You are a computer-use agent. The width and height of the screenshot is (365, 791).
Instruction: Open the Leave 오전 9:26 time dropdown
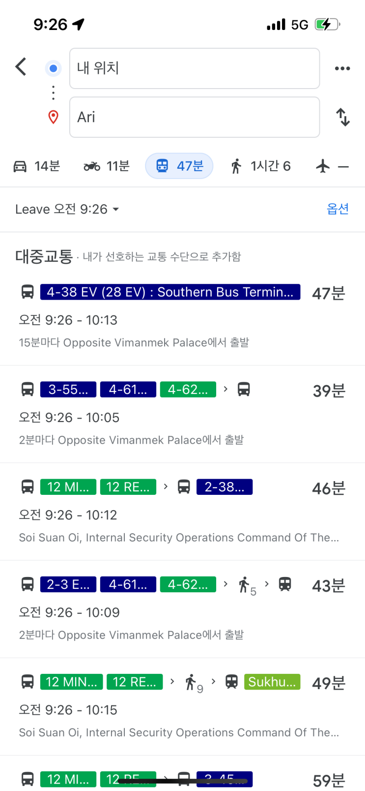pos(67,209)
